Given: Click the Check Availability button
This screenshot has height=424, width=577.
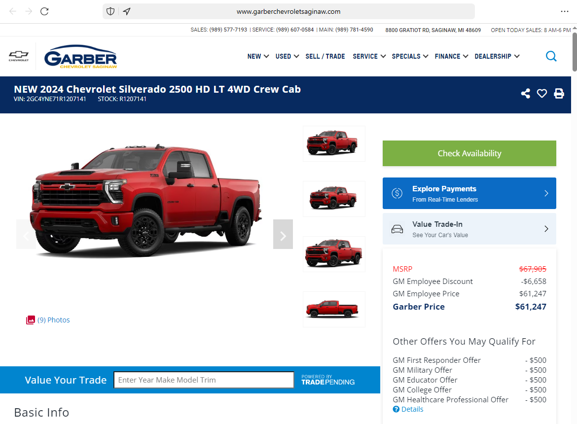Looking at the screenshot, I should 469,153.
